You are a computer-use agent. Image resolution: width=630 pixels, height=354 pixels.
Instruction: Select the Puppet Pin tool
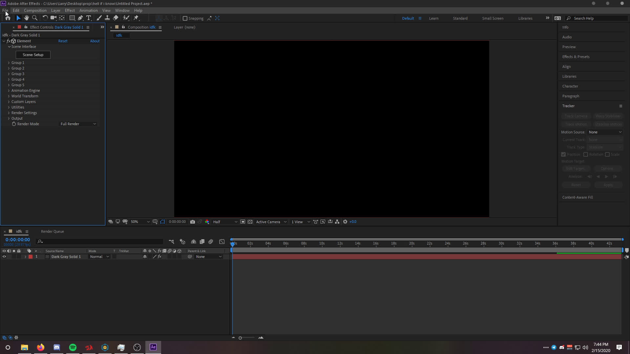pos(136,18)
